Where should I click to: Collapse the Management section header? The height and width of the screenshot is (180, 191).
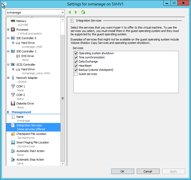tap(8, 112)
